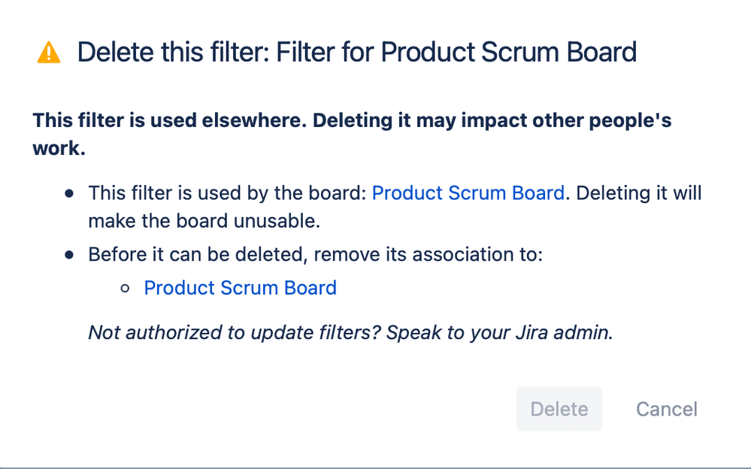Click the disabled Delete button
The height and width of the screenshot is (469, 751).
[559, 409]
